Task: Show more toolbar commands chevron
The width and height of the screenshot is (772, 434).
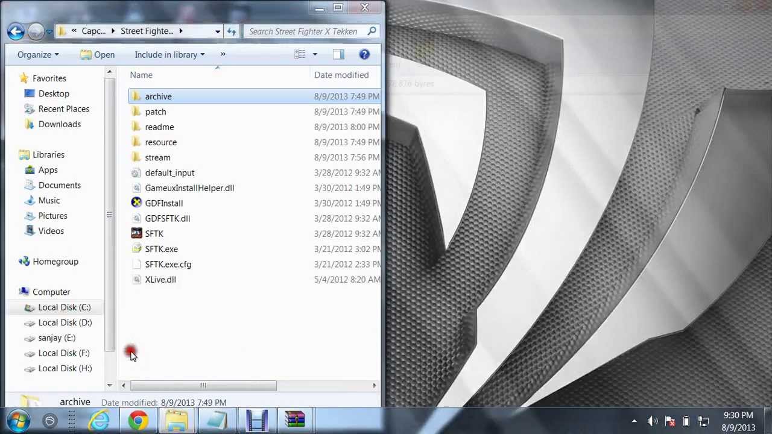Action: tap(223, 55)
